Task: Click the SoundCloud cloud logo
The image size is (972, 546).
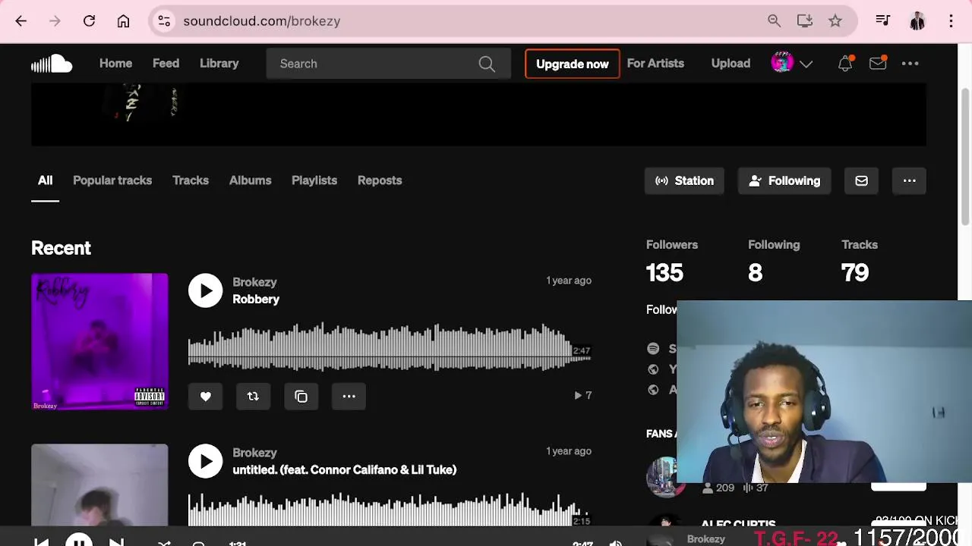Action: (x=52, y=64)
